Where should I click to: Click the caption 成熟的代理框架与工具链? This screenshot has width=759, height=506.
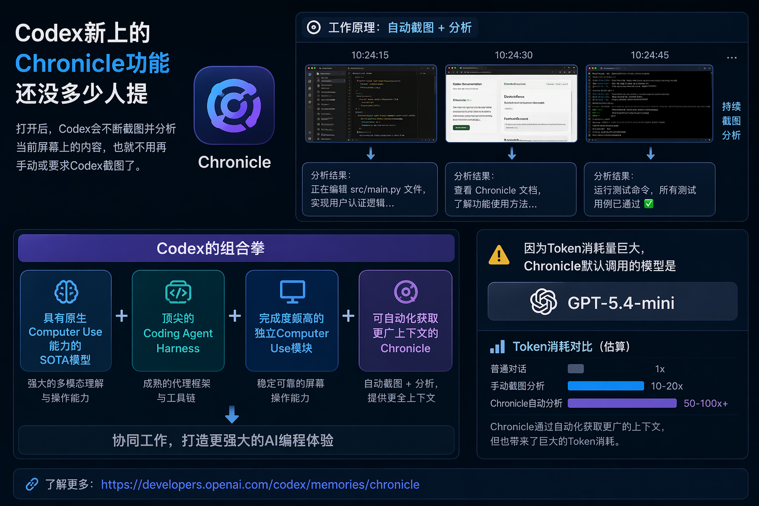point(177,390)
